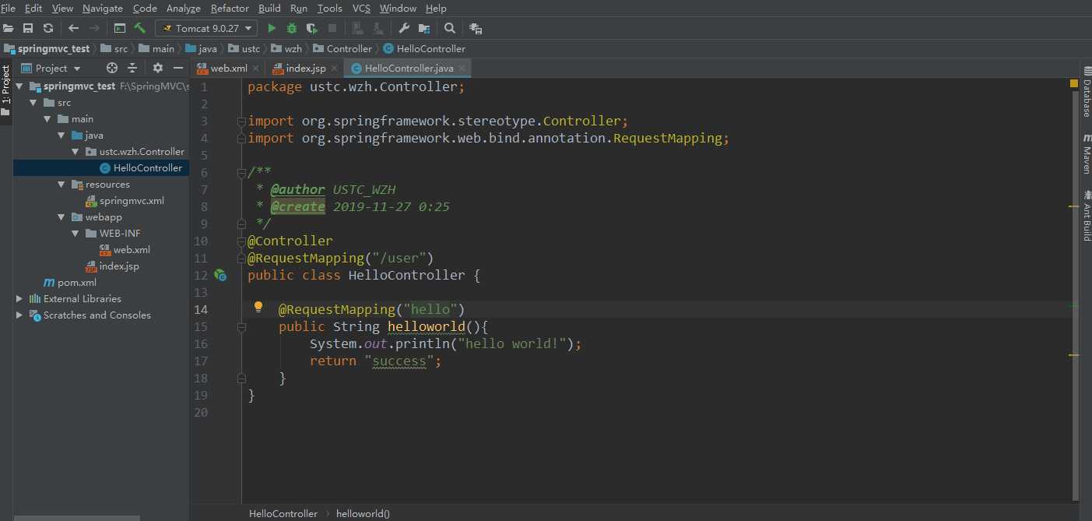1092x521 pixels.
Task: Click the toolbar icon right of the magnifier
Action: [476, 28]
